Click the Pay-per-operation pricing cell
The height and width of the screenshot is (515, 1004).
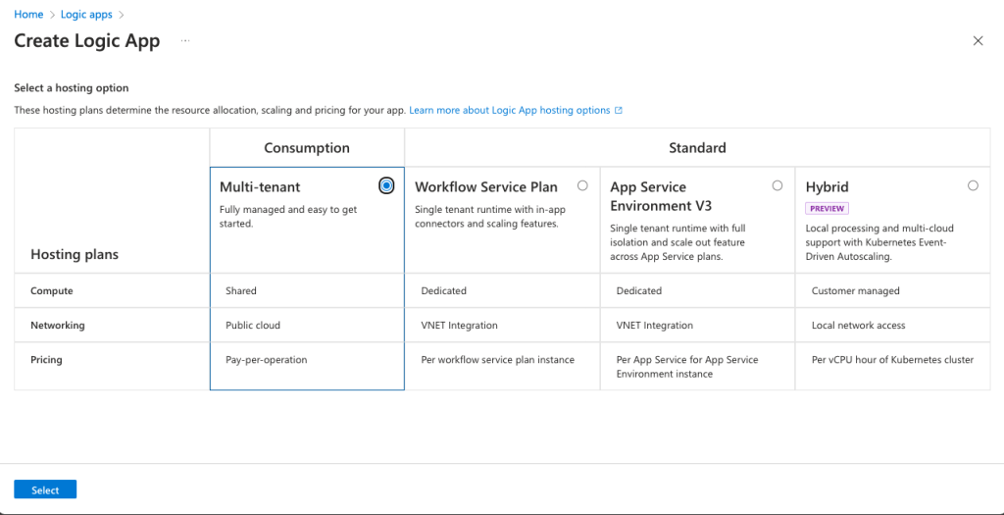pyautogui.click(x=267, y=360)
